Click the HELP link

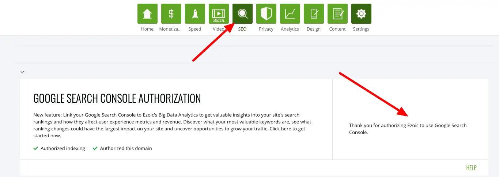[x=471, y=168]
